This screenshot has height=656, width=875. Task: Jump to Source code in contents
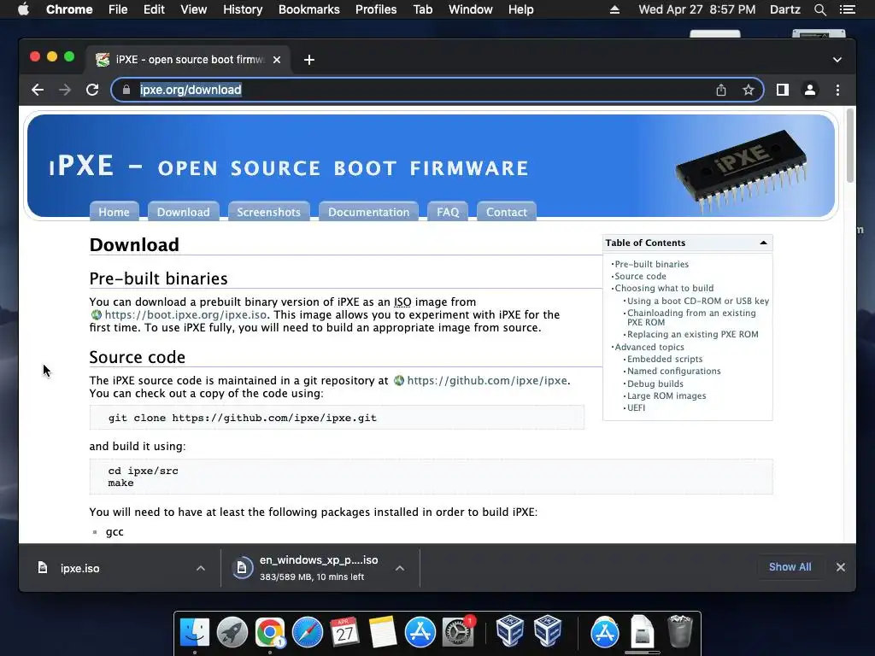640,276
